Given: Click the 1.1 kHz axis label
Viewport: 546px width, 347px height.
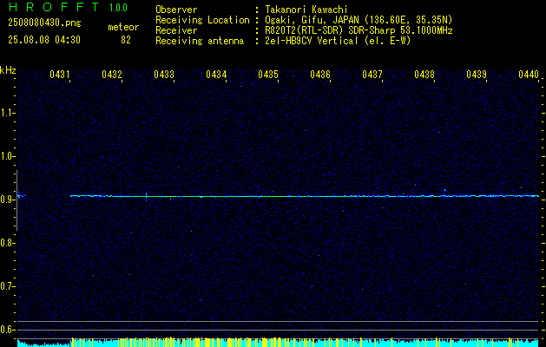Looking at the screenshot, I should pyautogui.click(x=7, y=113).
